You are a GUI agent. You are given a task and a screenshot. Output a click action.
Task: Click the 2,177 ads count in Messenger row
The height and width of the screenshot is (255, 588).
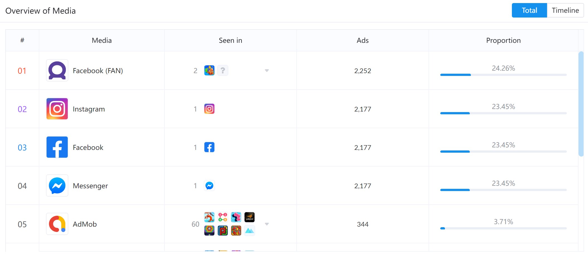pyautogui.click(x=363, y=186)
